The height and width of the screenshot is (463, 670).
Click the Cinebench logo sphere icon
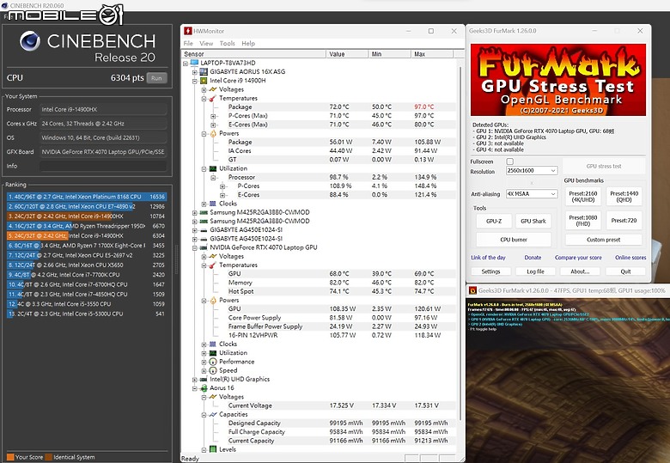pos(30,41)
